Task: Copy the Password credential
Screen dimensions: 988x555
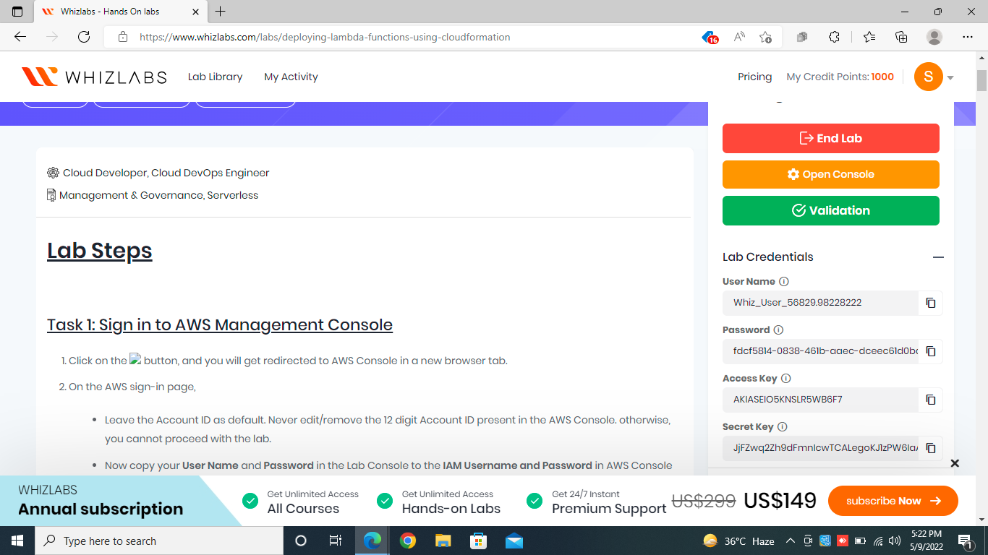Action: tap(930, 351)
